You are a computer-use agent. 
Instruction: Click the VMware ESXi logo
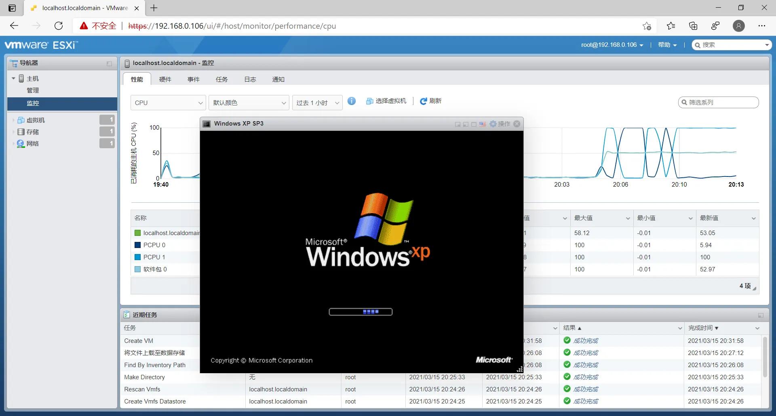point(40,44)
